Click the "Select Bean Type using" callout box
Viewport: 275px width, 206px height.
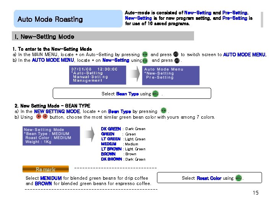132,93
